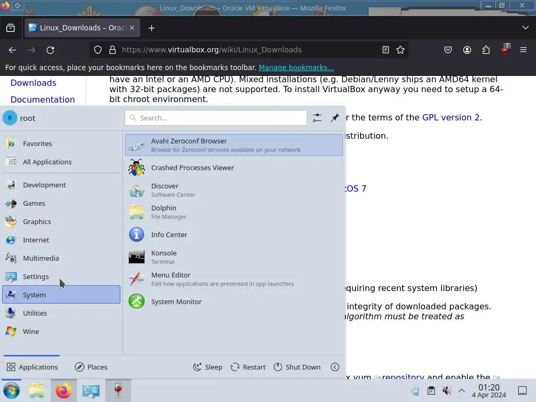The height and width of the screenshot is (402, 536).
Task: Open the clipboard tray icon
Action: pyautogui.click(x=431, y=390)
